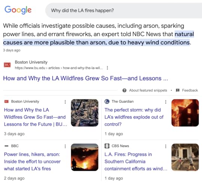Image resolution: width=202 pixels, height=185 pixels.
Task: Click the burning house thumbnail for Guardian story
Action: pos(185,113)
